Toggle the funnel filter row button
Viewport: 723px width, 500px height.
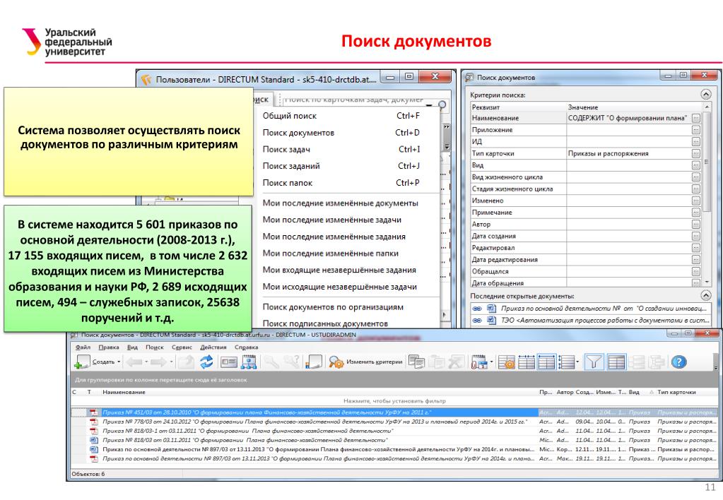tap(594, 362)
